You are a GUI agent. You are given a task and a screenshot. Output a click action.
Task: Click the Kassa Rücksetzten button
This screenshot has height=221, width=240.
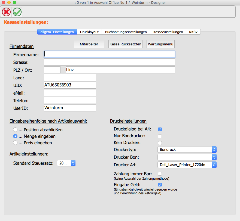(125, 44)
